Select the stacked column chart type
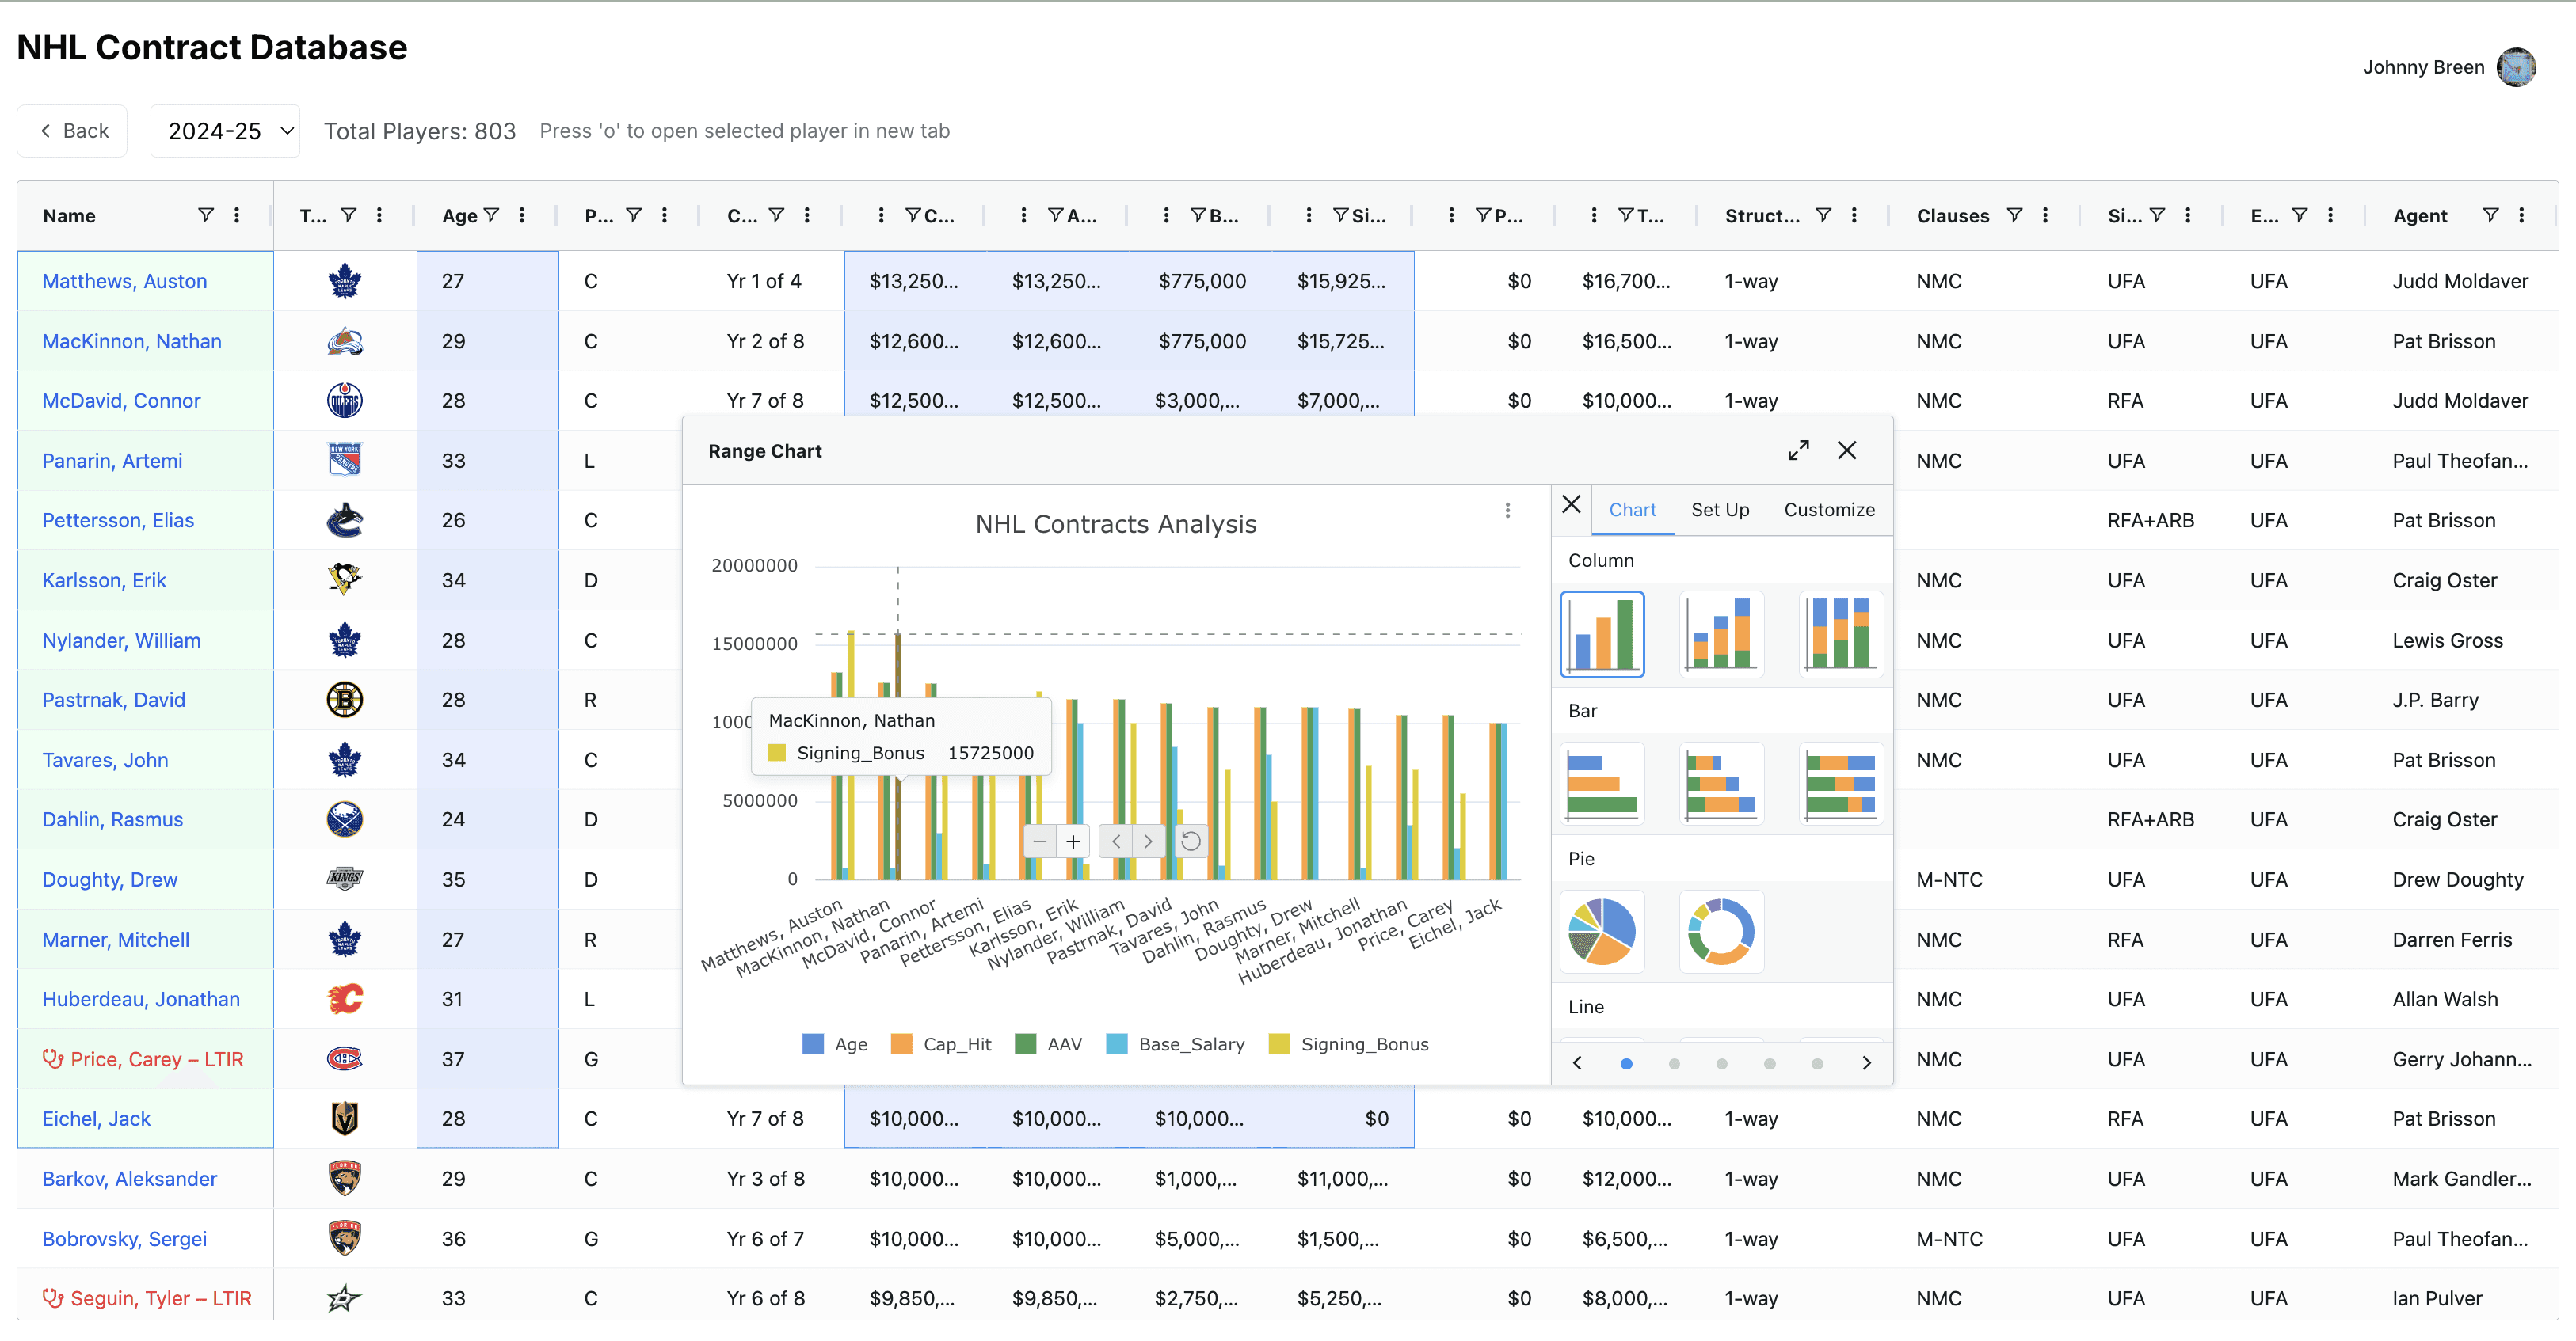The image size is (2576, 1341). click(x=1721, y=633)
